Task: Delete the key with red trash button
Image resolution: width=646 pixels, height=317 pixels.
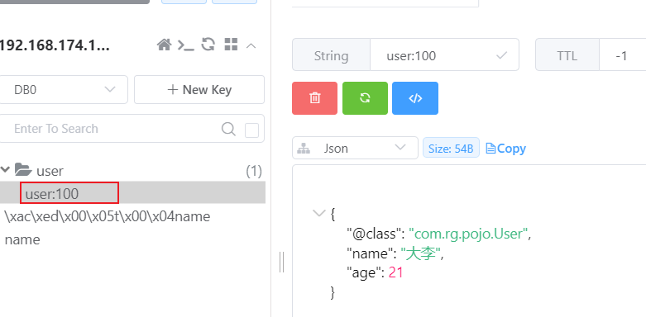Action: point(315,98)
